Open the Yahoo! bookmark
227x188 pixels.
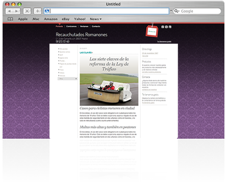(80, 19)
